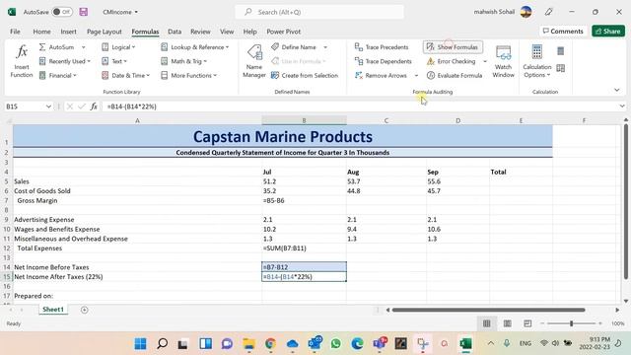Image resolution: width=631 pixels, height=355 pixels.
Task: Switch to Page Break Preview
Action: point(527,323)
